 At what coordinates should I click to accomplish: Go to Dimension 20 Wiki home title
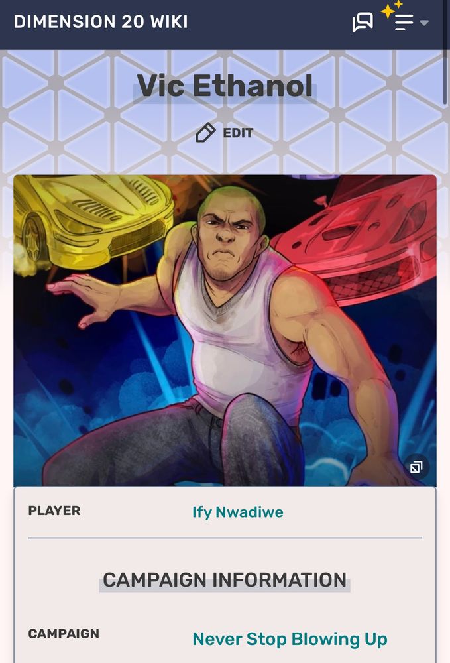click(x=101, y=22)
